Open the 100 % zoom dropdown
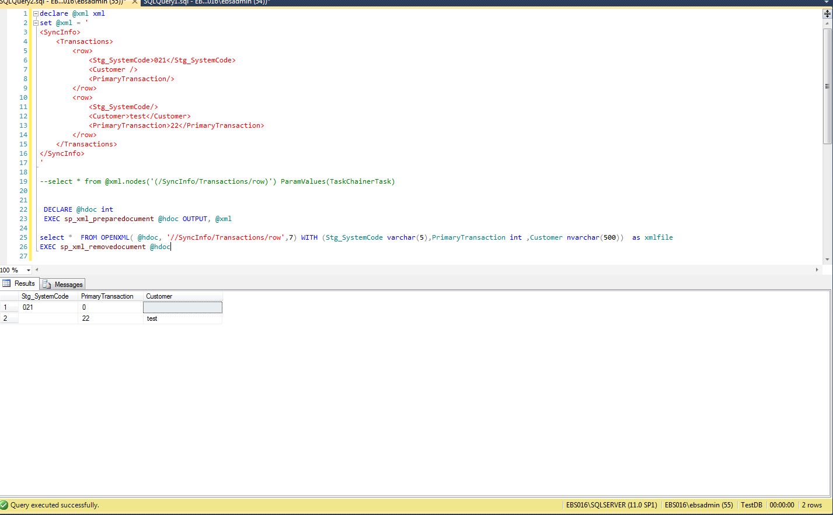This screenshot has width=833, height=515. click(x=29, y=270)
